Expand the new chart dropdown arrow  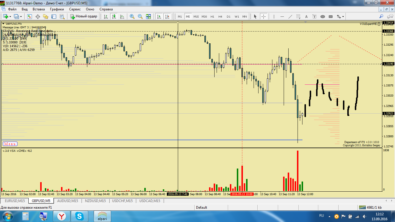[x=10, y=16]
